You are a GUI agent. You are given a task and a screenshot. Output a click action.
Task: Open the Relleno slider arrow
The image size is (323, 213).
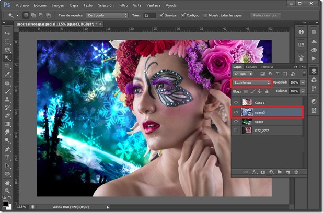pyautogui.click(x=303, y=91)
